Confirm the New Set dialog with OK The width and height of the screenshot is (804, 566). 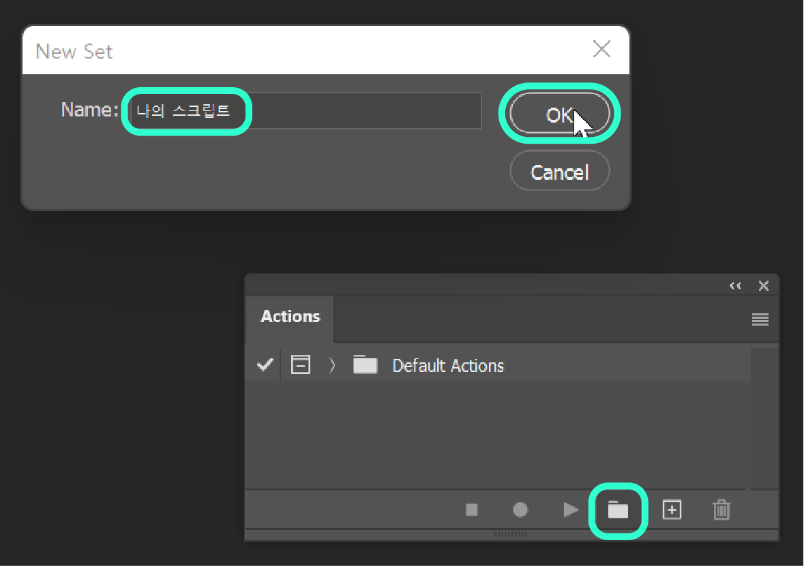pos(559,113)
